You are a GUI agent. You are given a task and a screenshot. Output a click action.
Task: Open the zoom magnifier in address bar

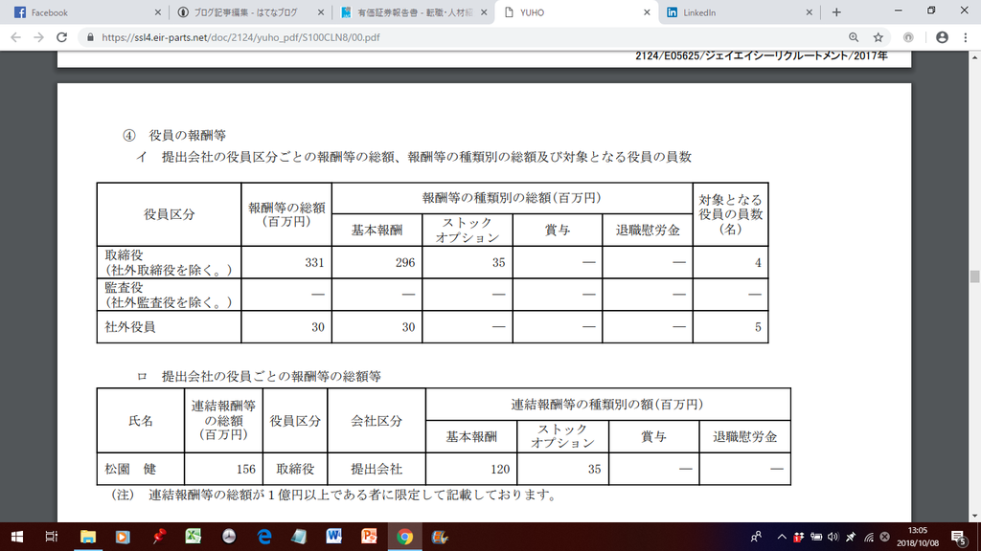[854, 37]
